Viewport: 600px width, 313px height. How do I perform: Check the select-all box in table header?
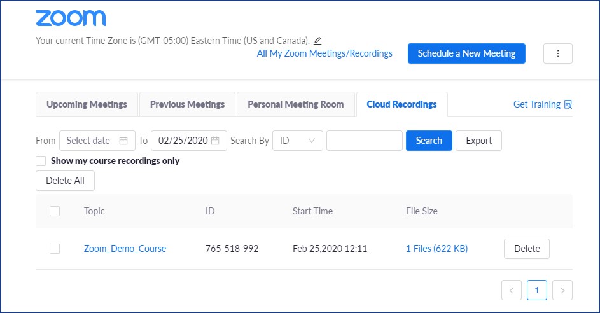tap(55, 211)
